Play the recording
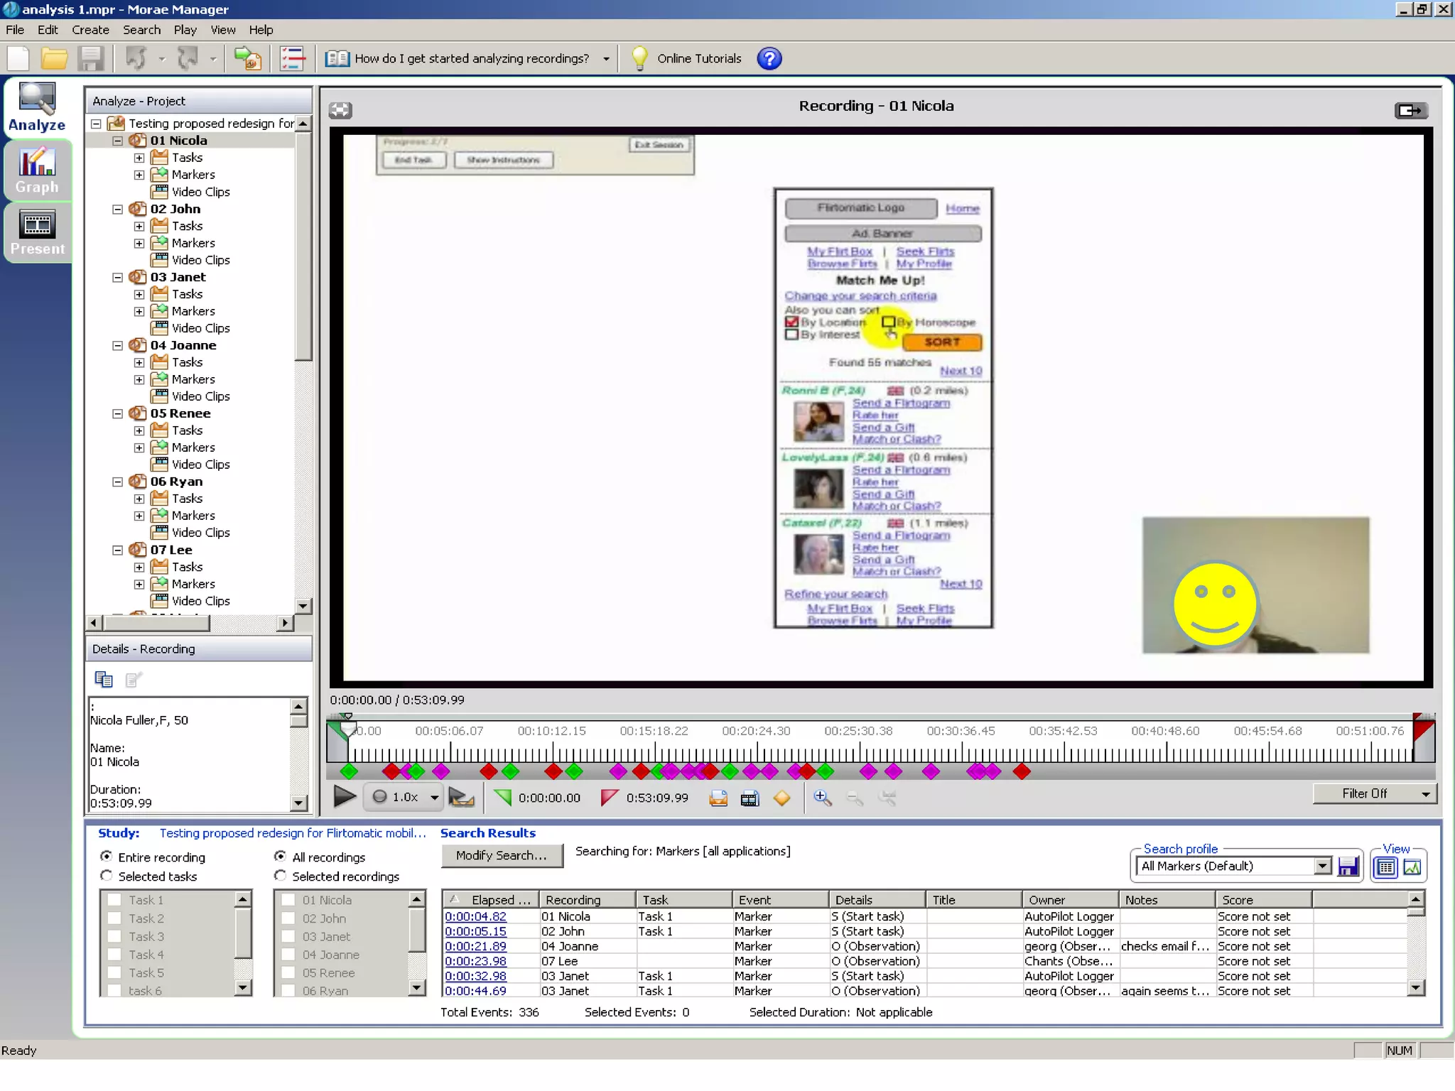This screenshot has width=1455, height=1091. (345, 798)
